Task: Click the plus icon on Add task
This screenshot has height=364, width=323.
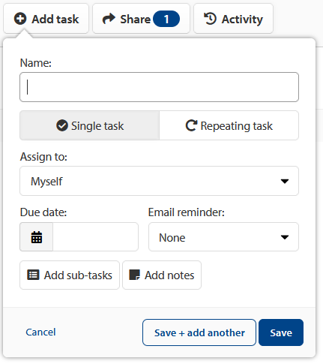Action: pyautogui.click(x=20, y=19)
